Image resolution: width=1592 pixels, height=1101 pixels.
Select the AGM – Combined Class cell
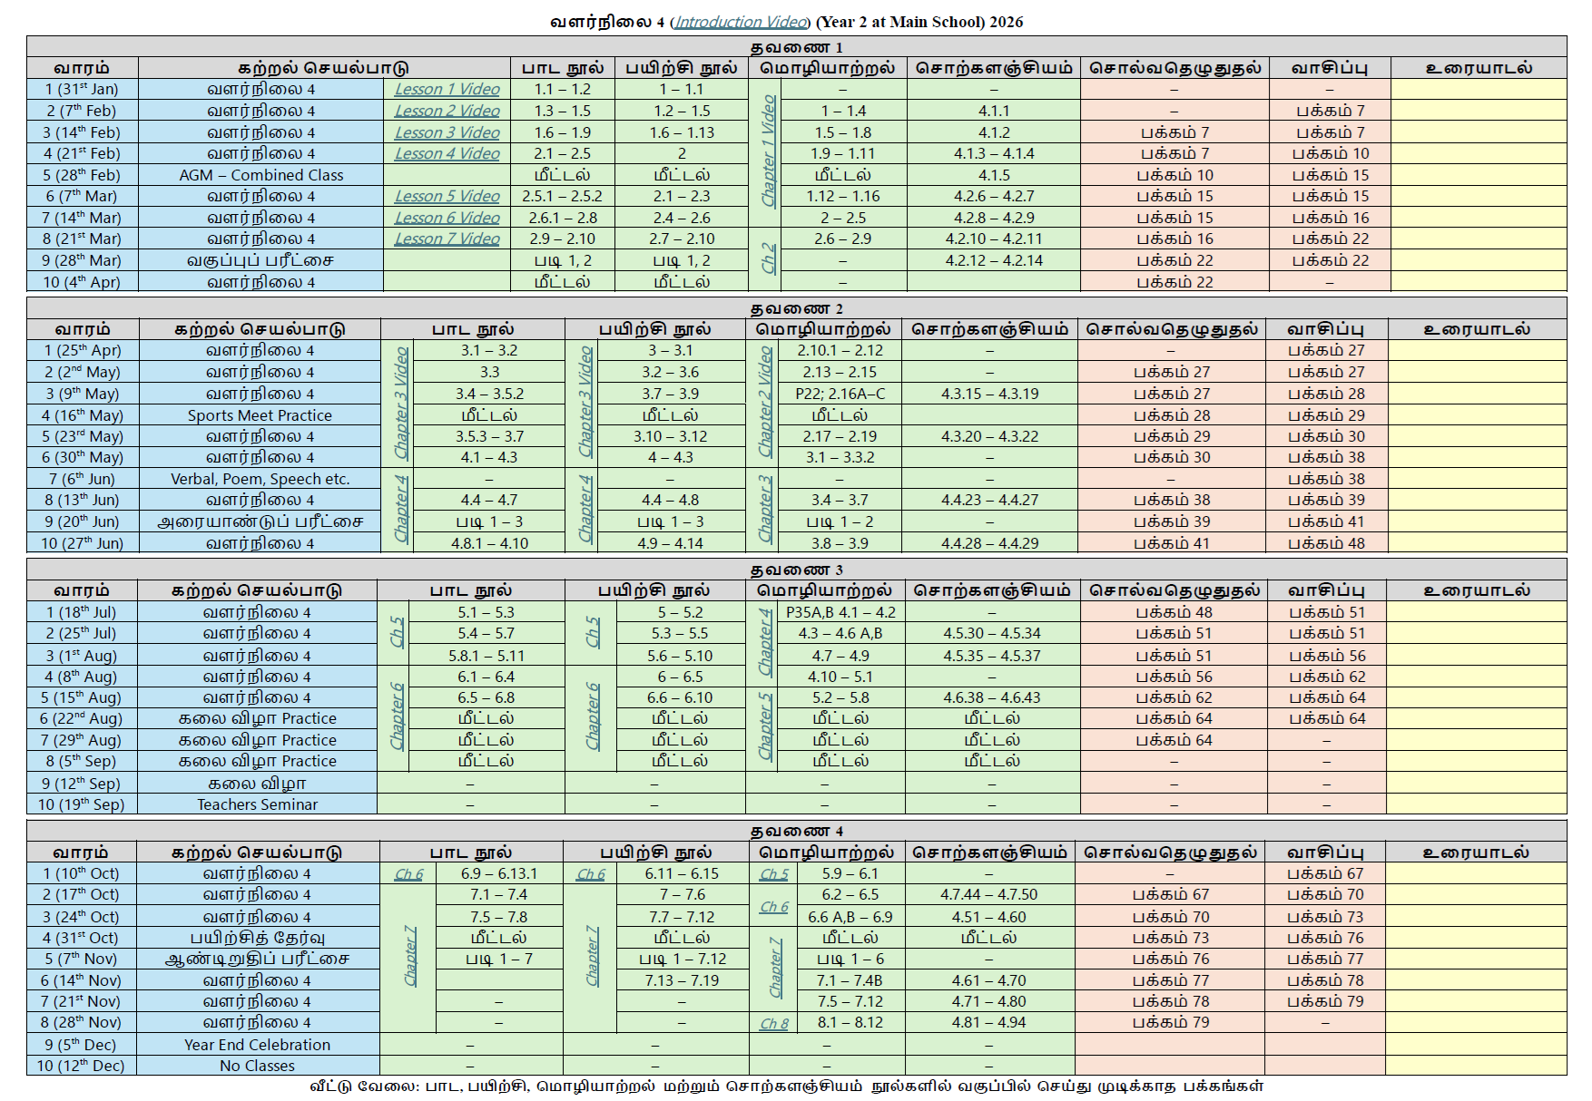point(261,175)
